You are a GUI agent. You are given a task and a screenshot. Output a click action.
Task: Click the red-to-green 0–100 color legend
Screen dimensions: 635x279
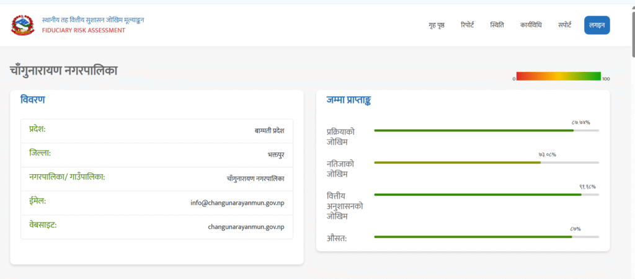click(x=558, y=76)
